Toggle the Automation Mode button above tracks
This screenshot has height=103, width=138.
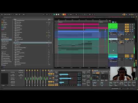(113, 22)
